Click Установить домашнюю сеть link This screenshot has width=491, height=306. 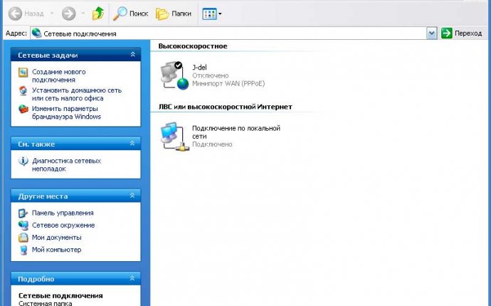click(77, 94)
